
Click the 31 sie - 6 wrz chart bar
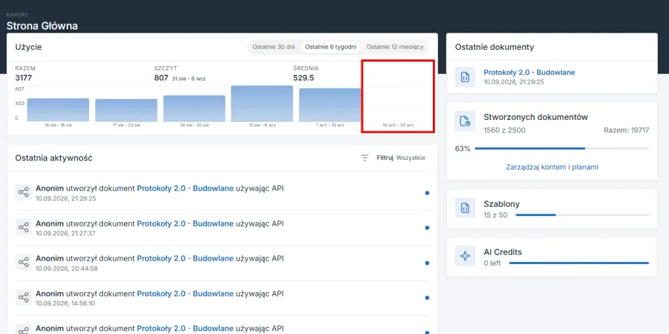262,103
